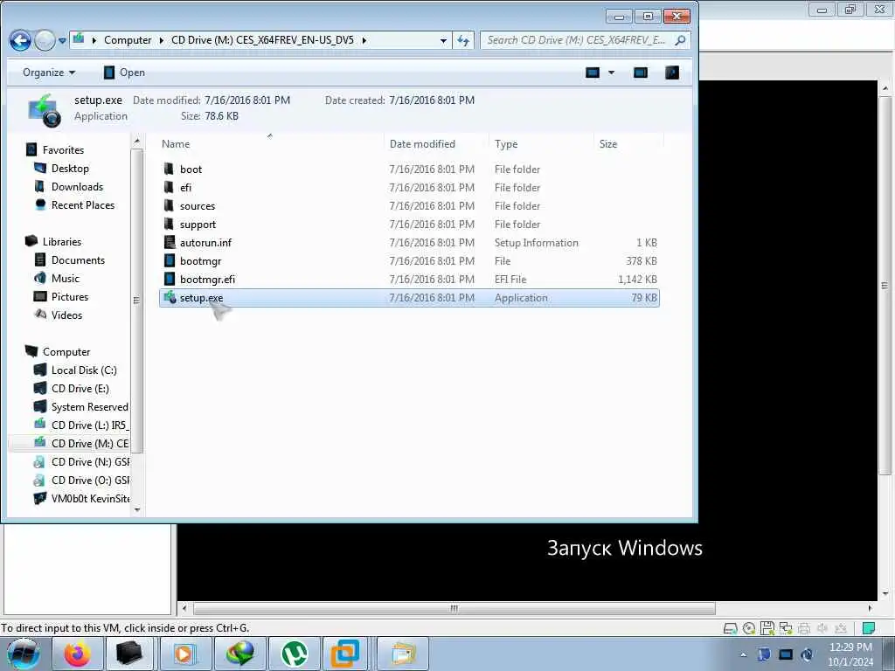Select the setup.exe application
The height and width of the screenshot is (671, 895).
(x=409, y=298)
